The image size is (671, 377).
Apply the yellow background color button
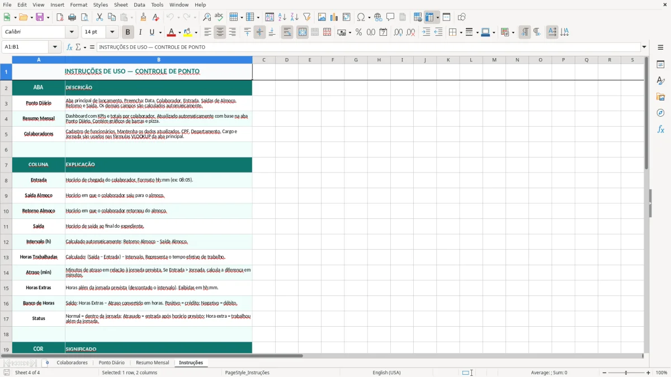(188, 32)
